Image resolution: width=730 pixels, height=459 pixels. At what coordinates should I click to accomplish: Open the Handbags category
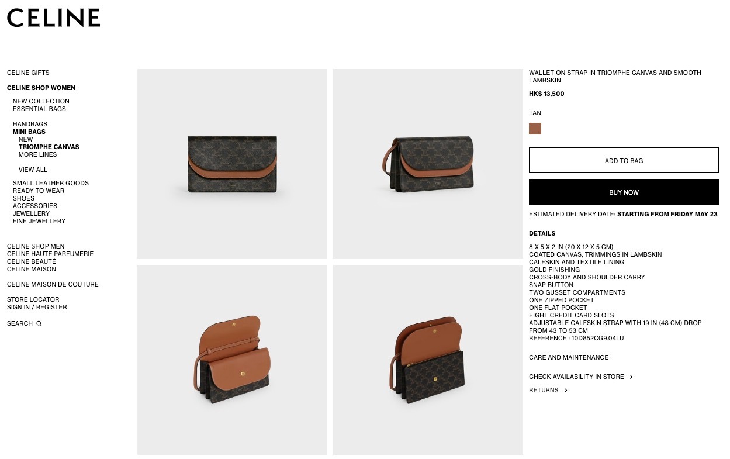point(30,124)
